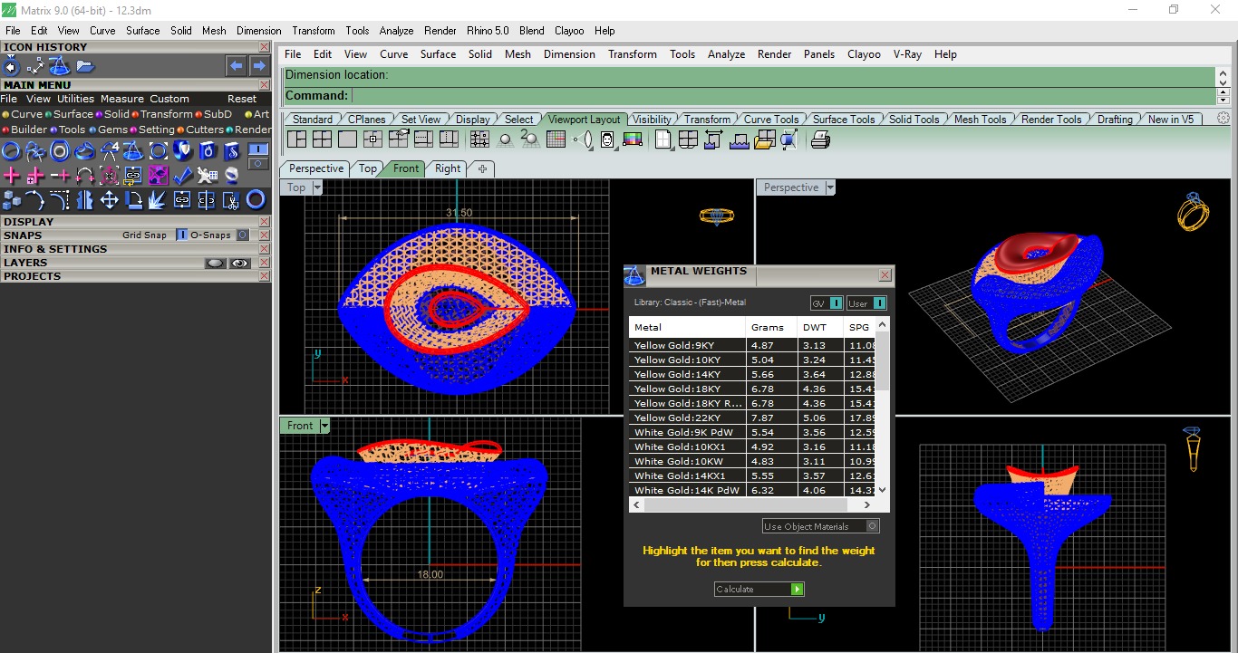Select the blue checkmark tool icon
The height and width of the screenshot is (653, 1238).
point(182,175)
